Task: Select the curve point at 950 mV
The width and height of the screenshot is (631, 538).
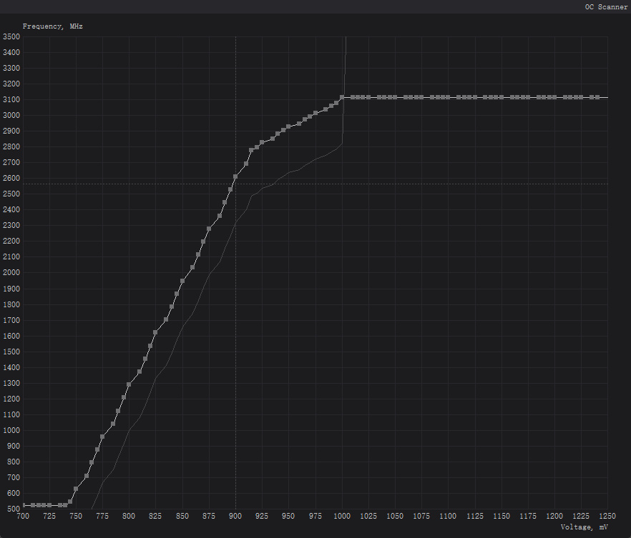Action: point(288,126)
